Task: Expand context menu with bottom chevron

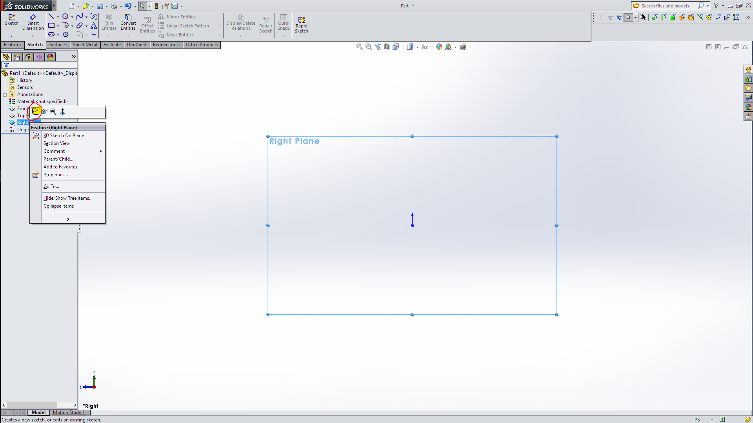Action: click(67, 219)
